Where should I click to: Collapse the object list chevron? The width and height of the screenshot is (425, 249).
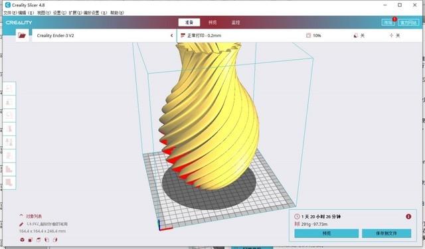tap(21, 216)
